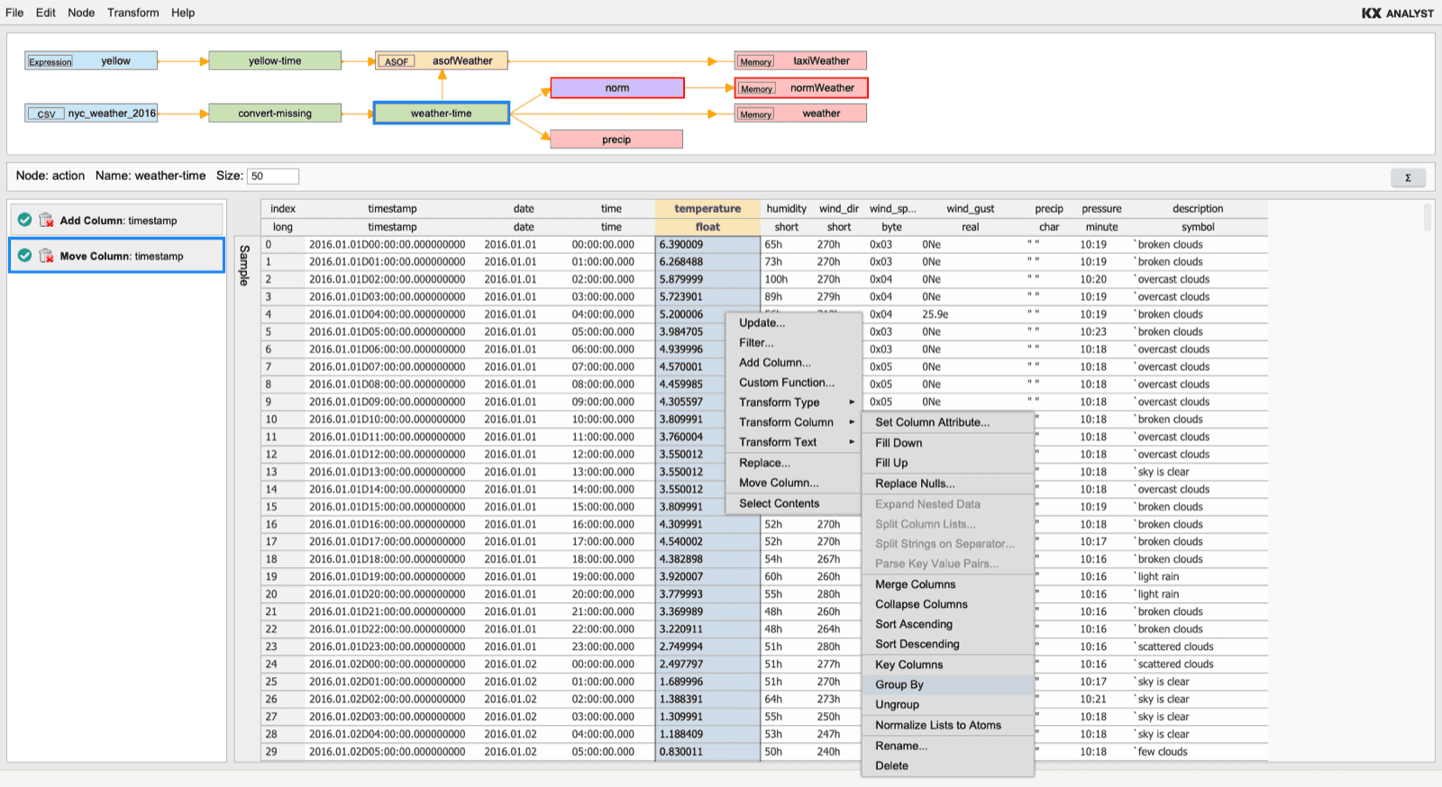Select the asofWeather ASOF node

pos(442,61)
